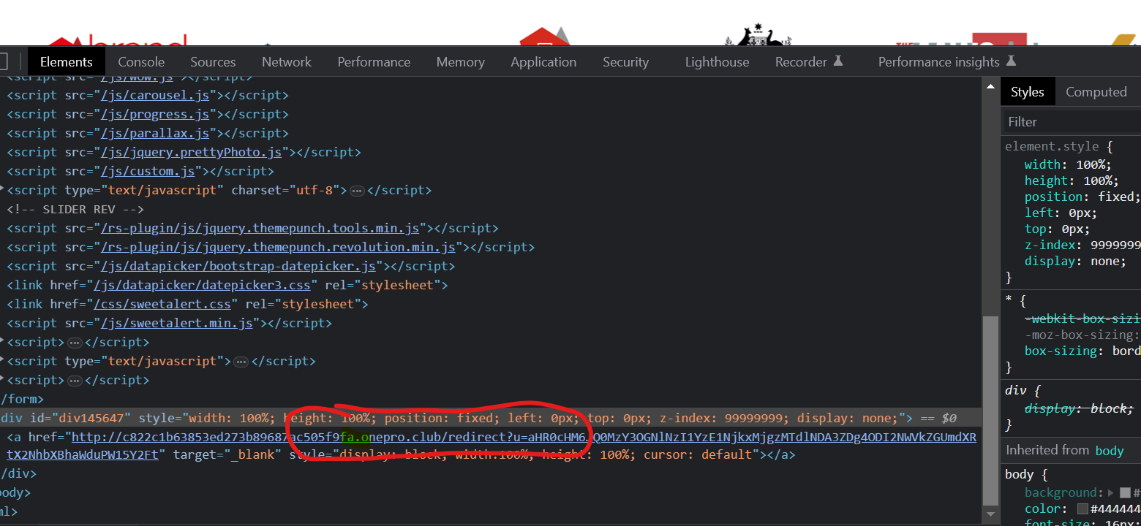Click the target="_blank" attribute in anchor row
Viewport: 1141px width, 526px height.
(x=227, y=455)
